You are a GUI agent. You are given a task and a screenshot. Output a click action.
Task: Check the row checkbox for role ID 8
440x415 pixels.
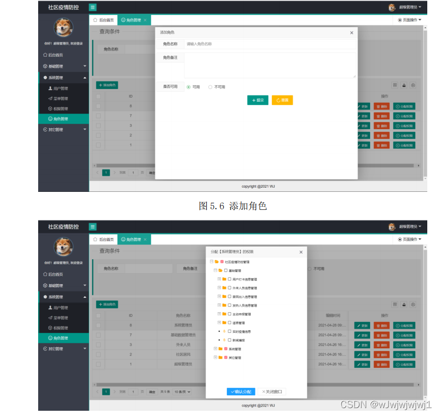(x=99, y=105)
